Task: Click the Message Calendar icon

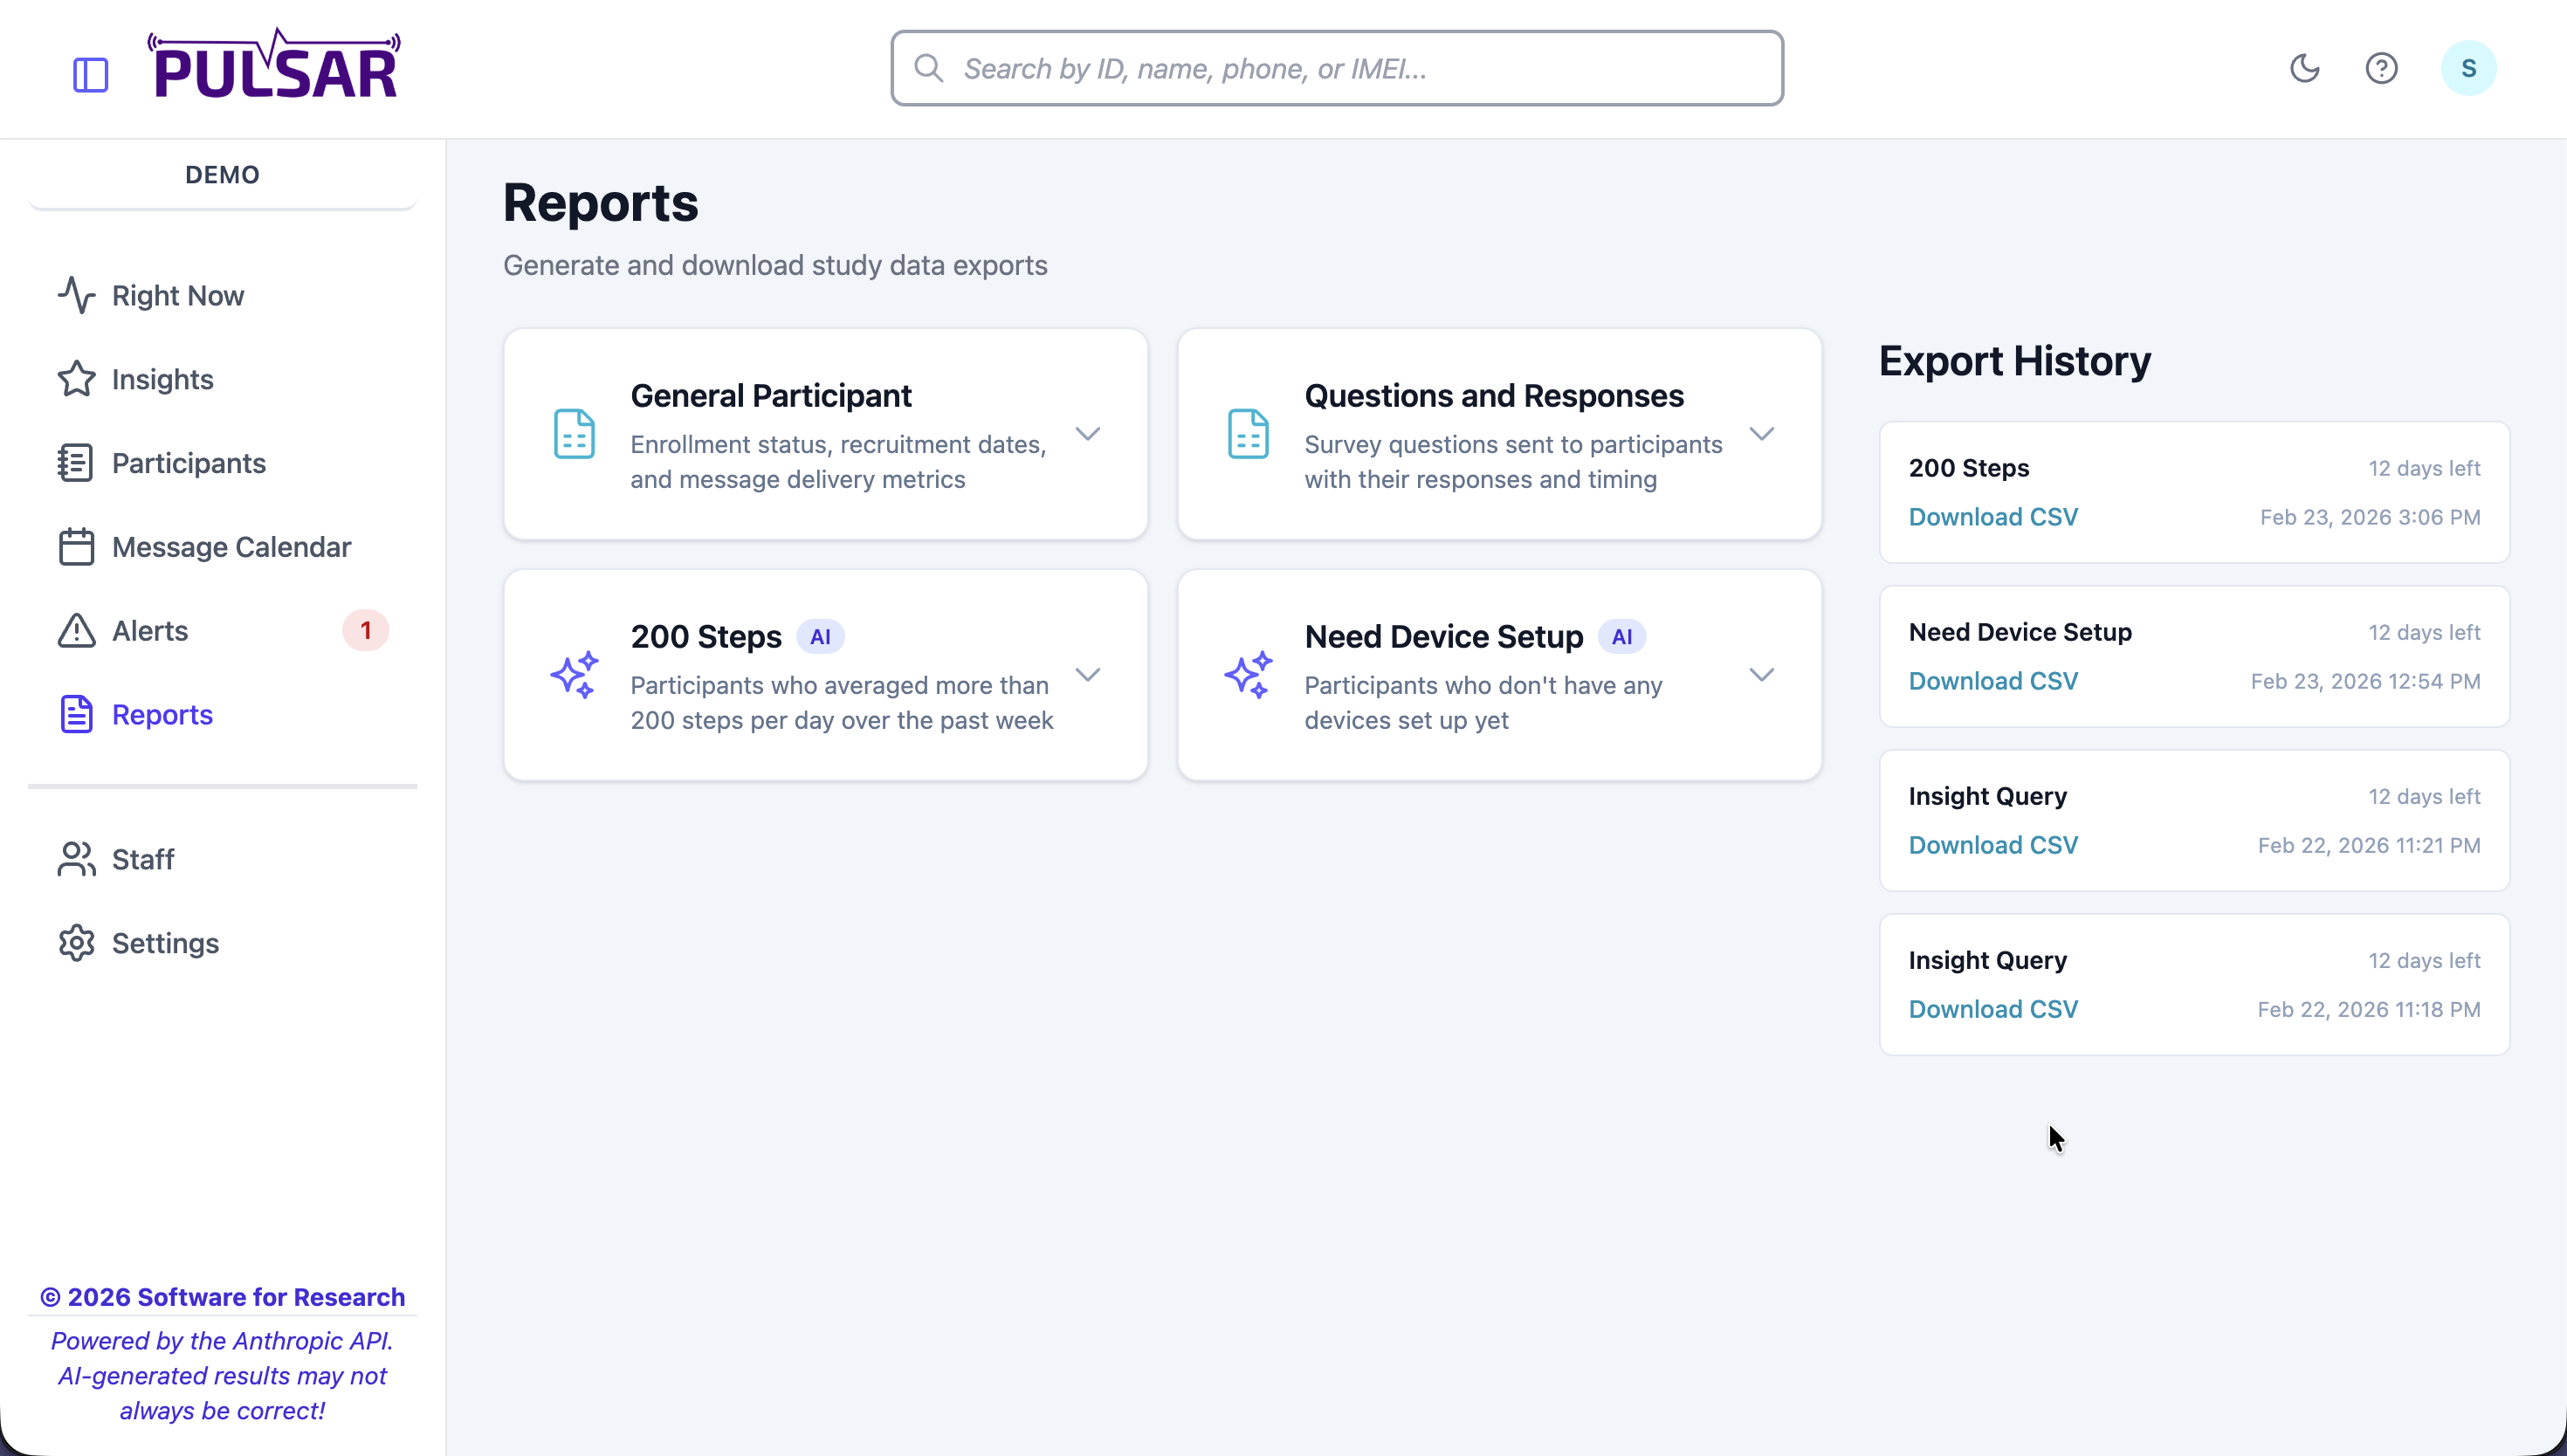Action: tap(75, 546)
